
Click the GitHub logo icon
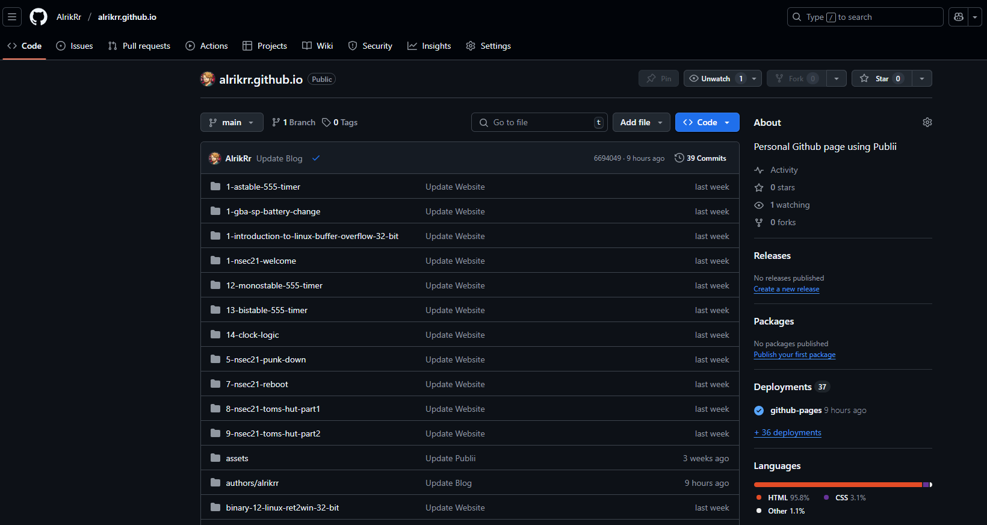click(39, 17)
